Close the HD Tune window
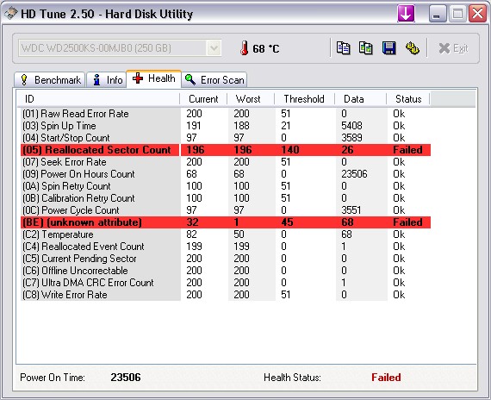The image size is (491, 400). point(477,14)
